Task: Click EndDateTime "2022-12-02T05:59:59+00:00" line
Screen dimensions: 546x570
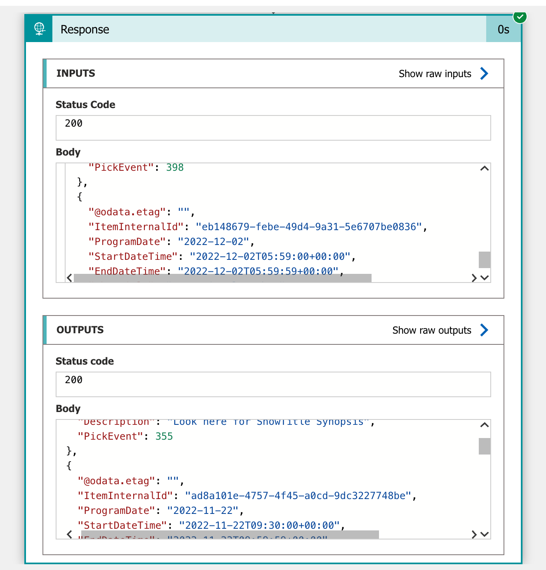Action: click(216, 271)
